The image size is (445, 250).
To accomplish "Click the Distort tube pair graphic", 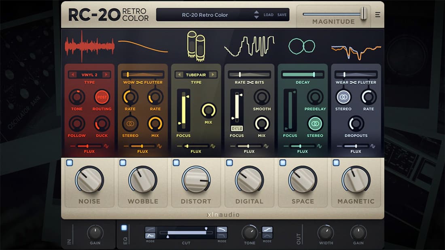I will click(x=196, y=46).
